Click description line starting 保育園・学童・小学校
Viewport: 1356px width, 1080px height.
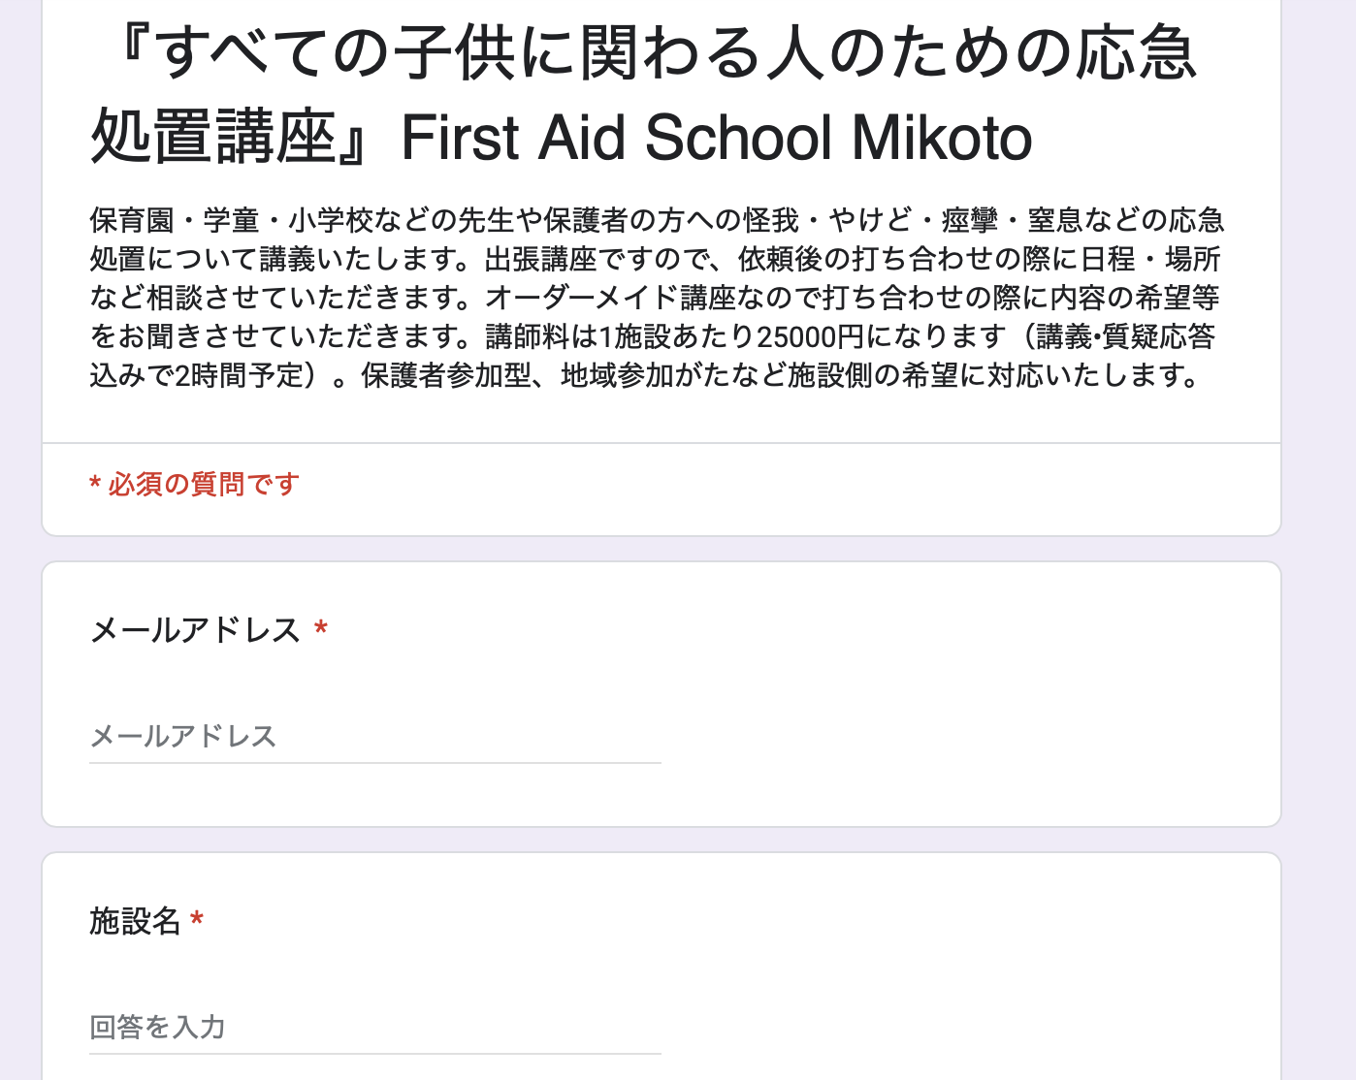656,221
